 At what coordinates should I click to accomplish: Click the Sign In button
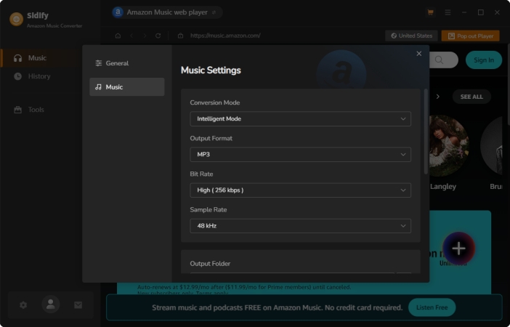(x=484, y=60)
